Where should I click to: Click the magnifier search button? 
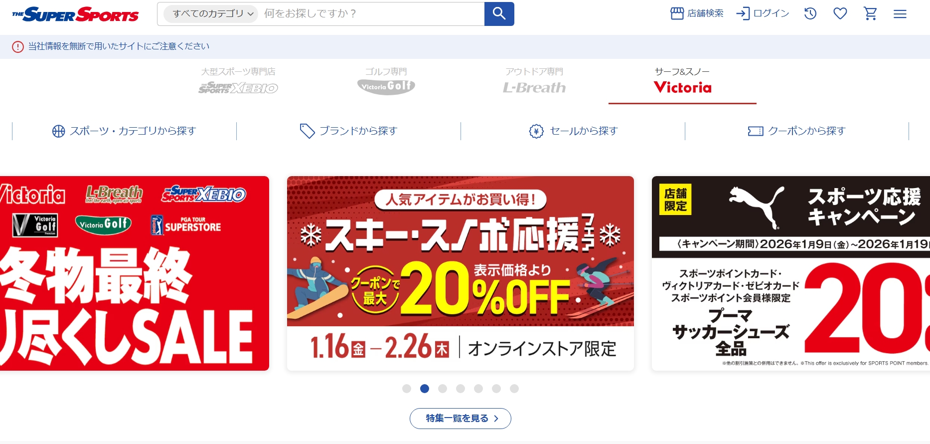499,14
